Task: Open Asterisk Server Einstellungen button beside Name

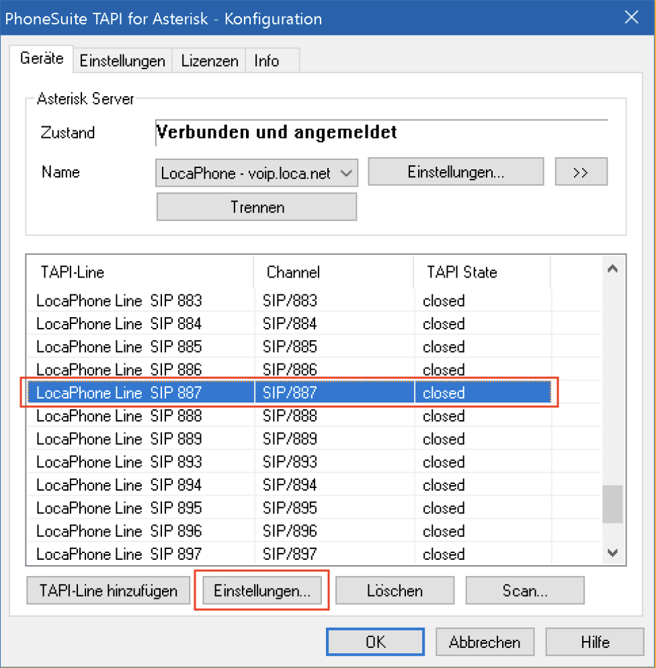Action: [456, 172]
